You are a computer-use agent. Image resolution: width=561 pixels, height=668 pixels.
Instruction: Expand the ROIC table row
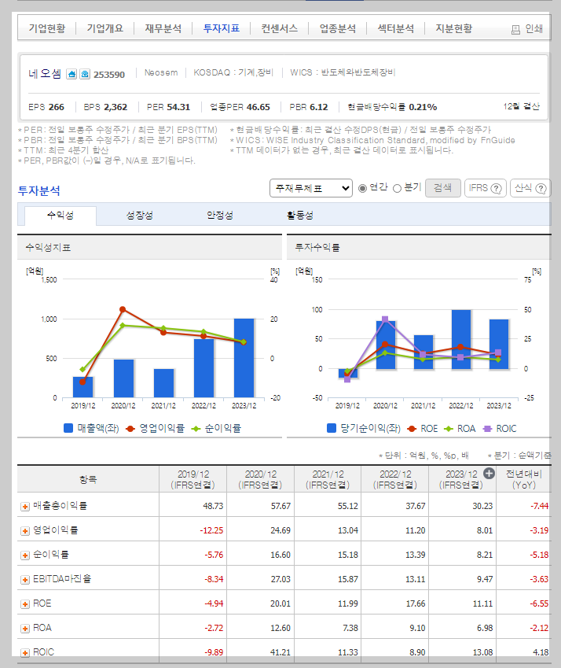[25, 653]
